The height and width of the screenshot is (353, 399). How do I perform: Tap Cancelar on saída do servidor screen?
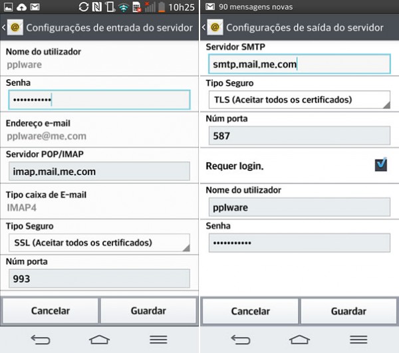[x=251, y=311]
